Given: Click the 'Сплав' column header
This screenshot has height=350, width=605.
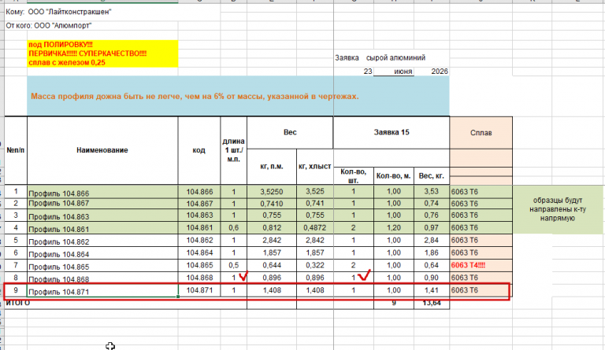Looking at the screenshot, I should (481, 133).
